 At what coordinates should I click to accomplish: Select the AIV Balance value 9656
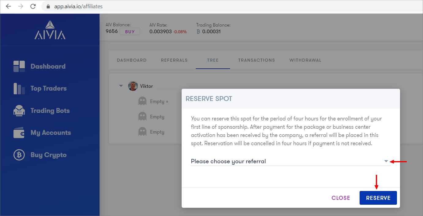pyautogui.click(x=112, y=31)
